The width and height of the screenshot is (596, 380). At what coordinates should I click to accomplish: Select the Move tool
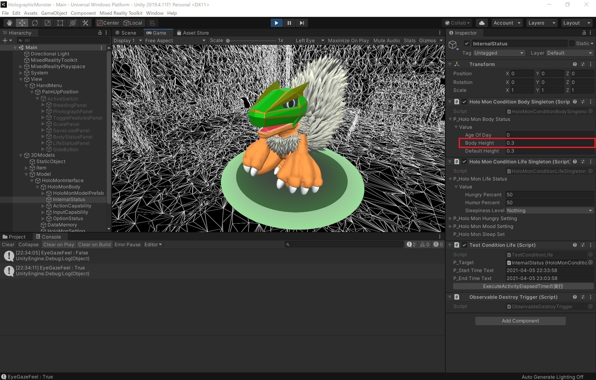22,23
